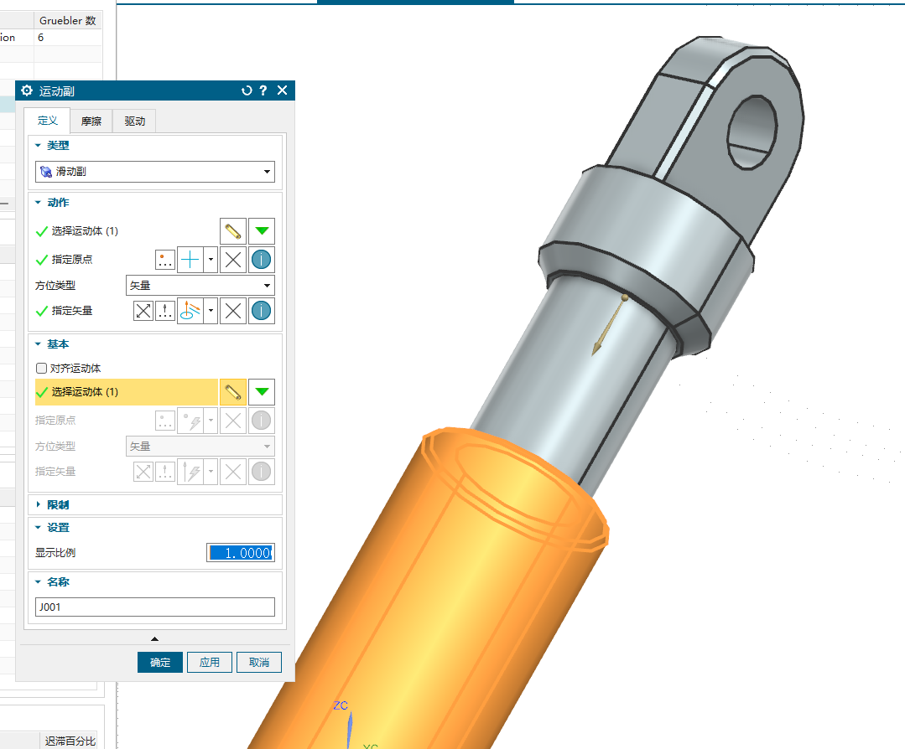This screenshot has height=749, width=905.
Task: Open the gear options in 运动副 title bar
Action: [x=27, y=90]
